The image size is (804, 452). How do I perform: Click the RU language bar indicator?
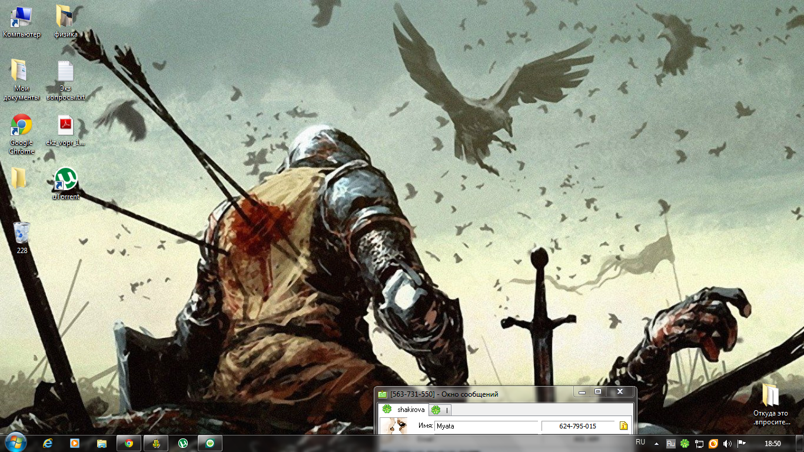tap(640, 442)
